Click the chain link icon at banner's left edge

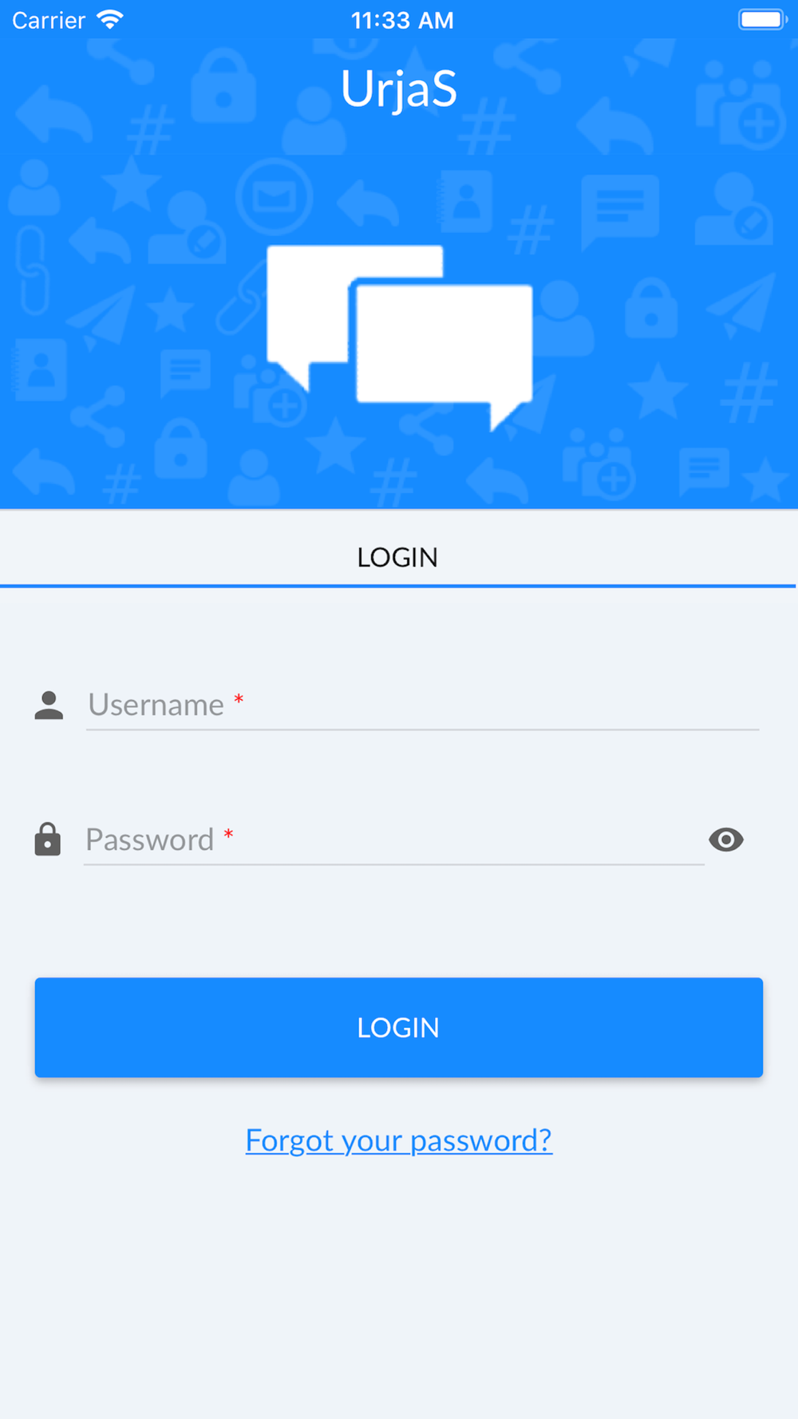33,270
